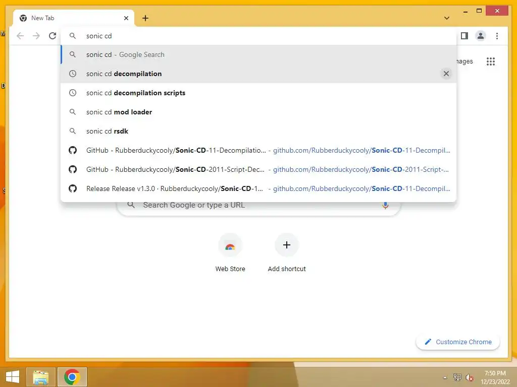Viewport: 517px width, 387px height.
Task: Open the 'Release Release v1.3.0' GitHub suggestion
Action: coord(258,188)
